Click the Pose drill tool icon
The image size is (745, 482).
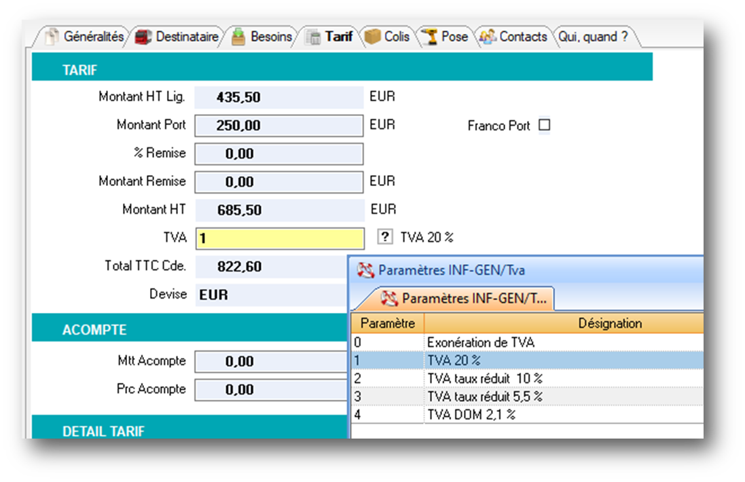tap(429, 37)
